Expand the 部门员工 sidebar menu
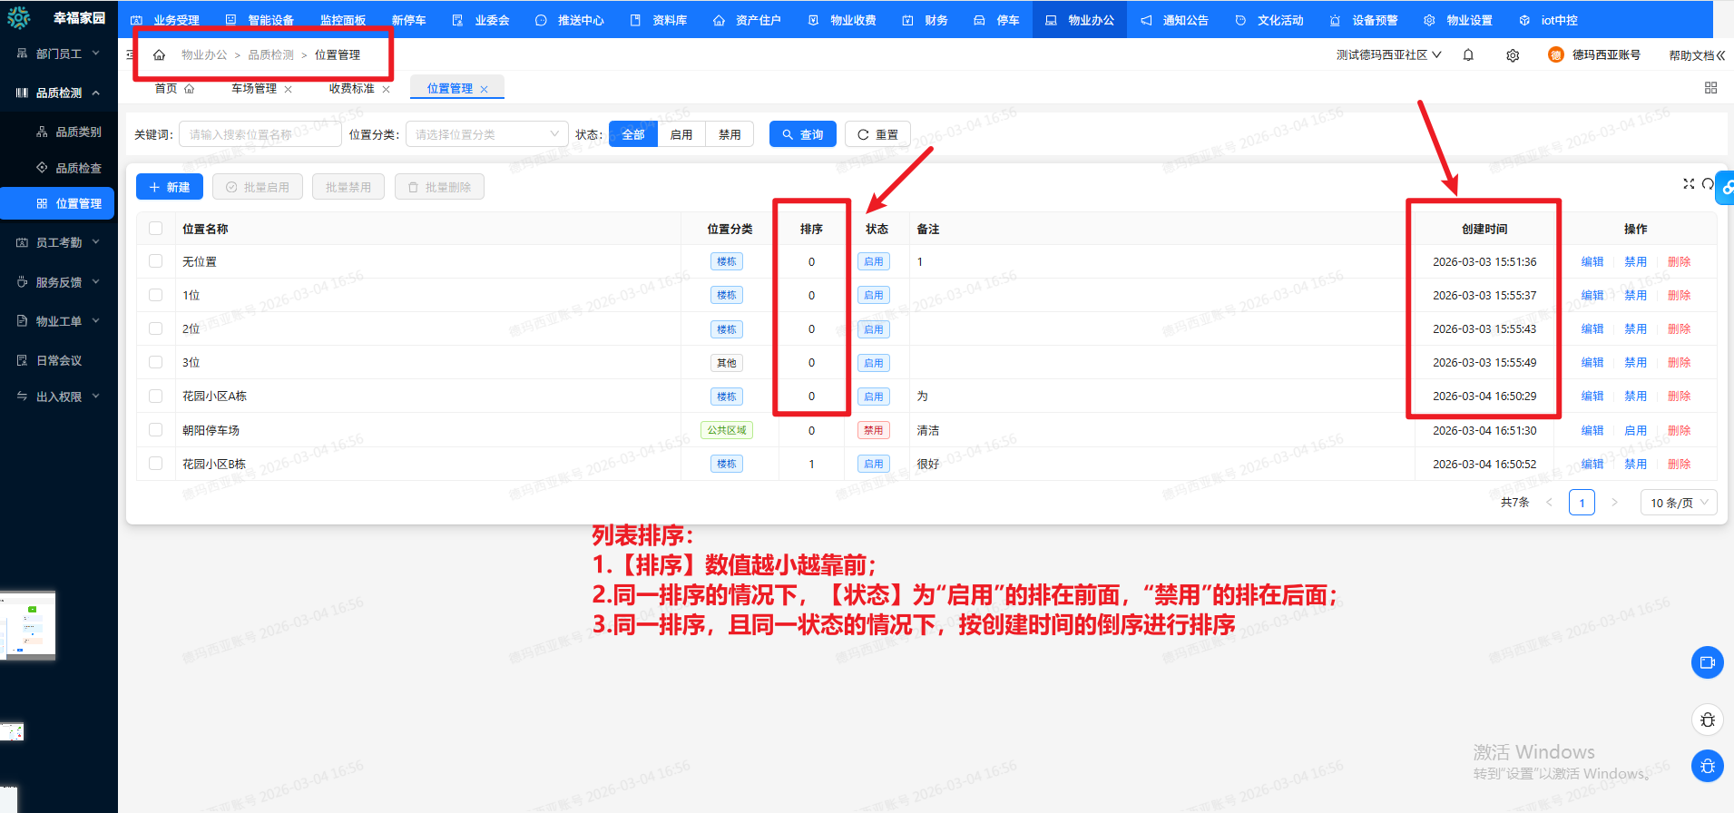 [x=59, y=54]
